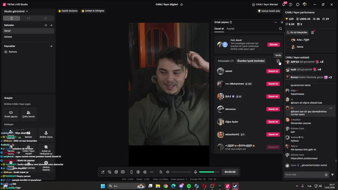This screenshot has height=190, width=338.
Task: Click the Sohbet & Görügme chip
Action: point(93,11)
